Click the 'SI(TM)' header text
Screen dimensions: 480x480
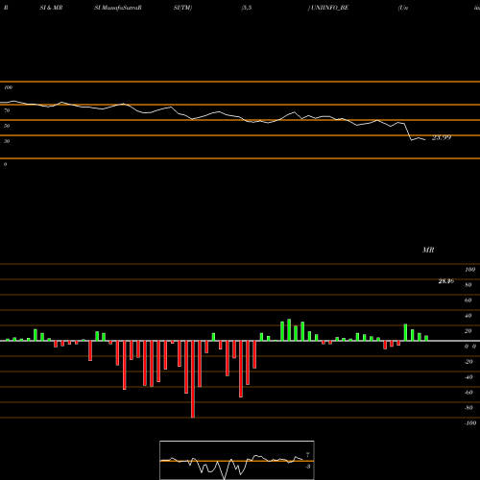[182, 8]
